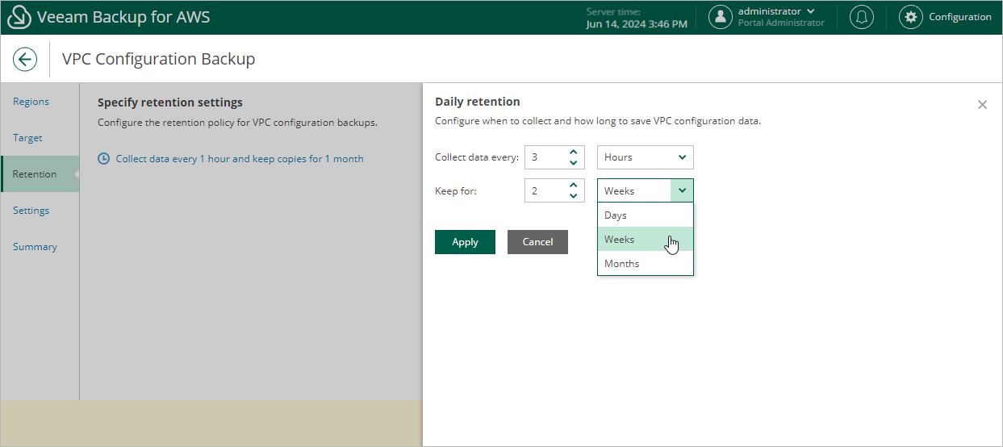This screenshot has width=1003, height=447.
Task: Click the clock icon next to schedule link
Action: [x=103, y=159]
